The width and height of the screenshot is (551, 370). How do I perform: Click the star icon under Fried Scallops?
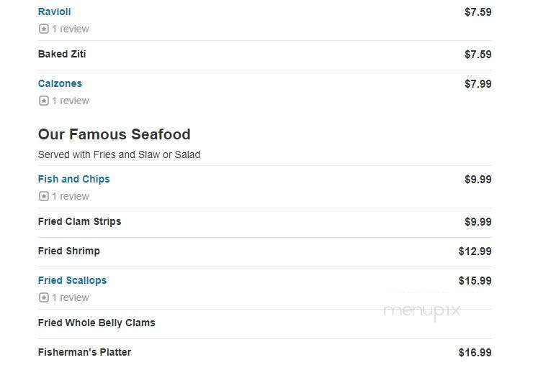click(x=43, y=298)
